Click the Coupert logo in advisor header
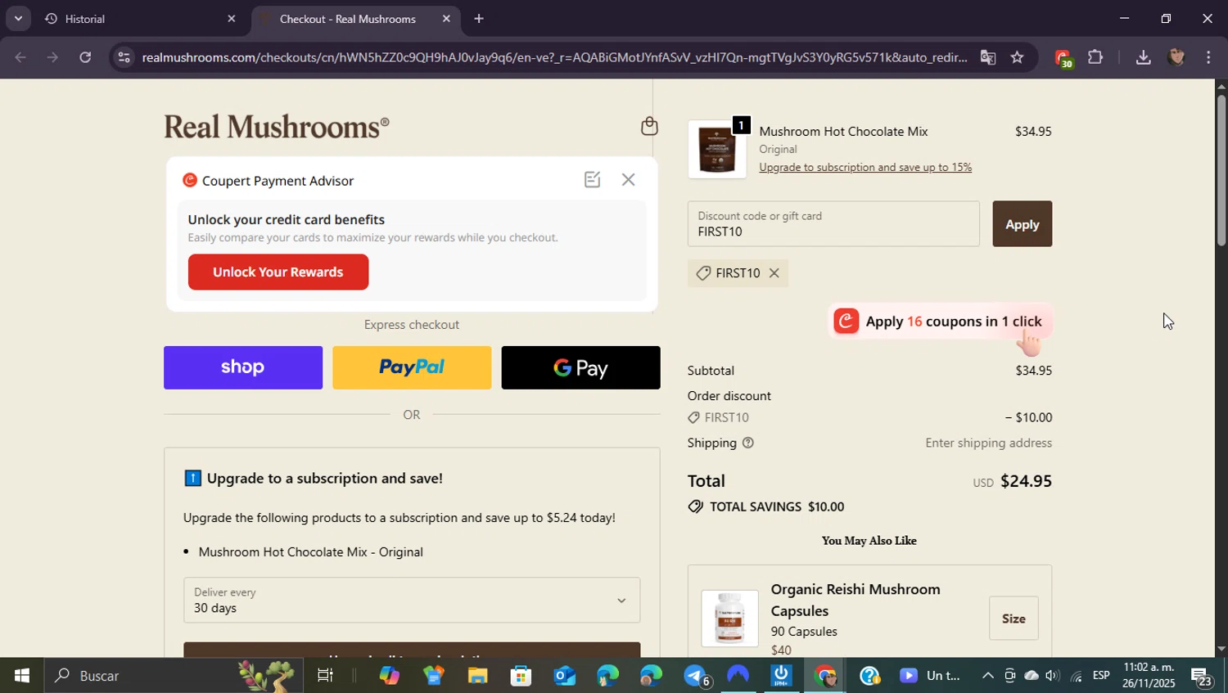The width and height of the screenshot is (1228, 693). 190,181
